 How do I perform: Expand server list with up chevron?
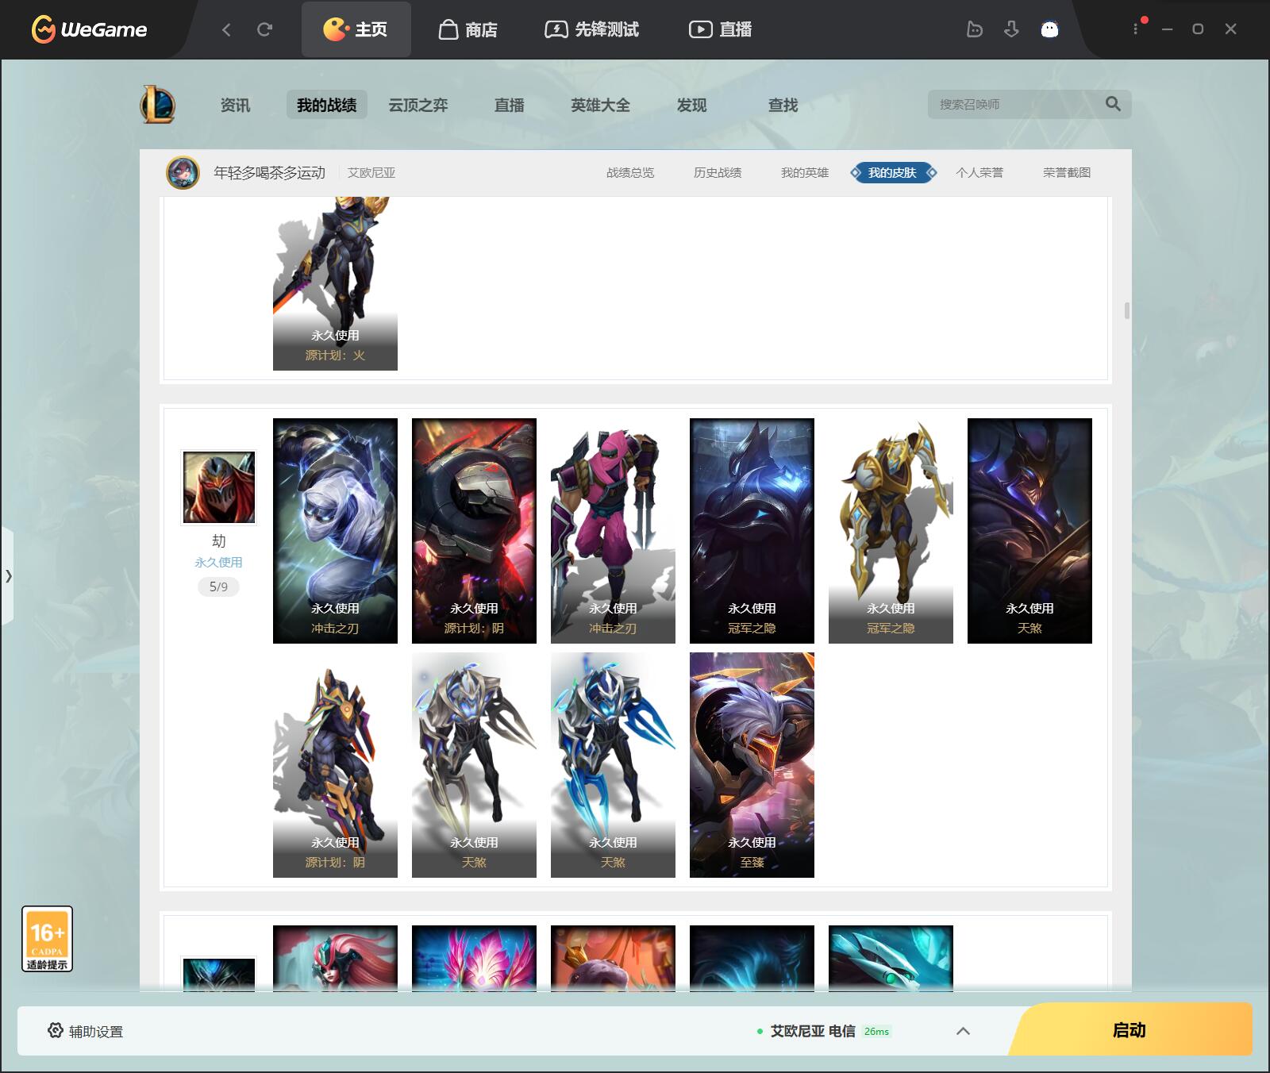click(x=963, y=1031)
